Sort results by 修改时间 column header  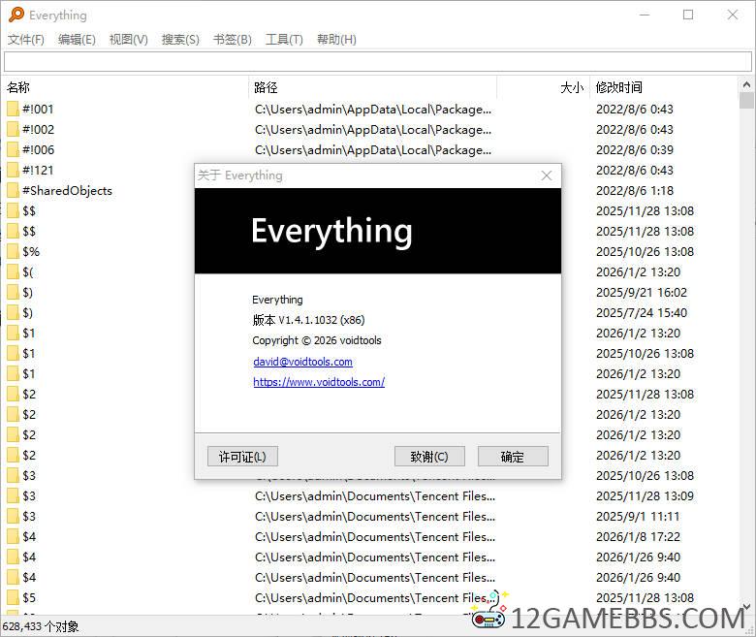coord(619,87)
